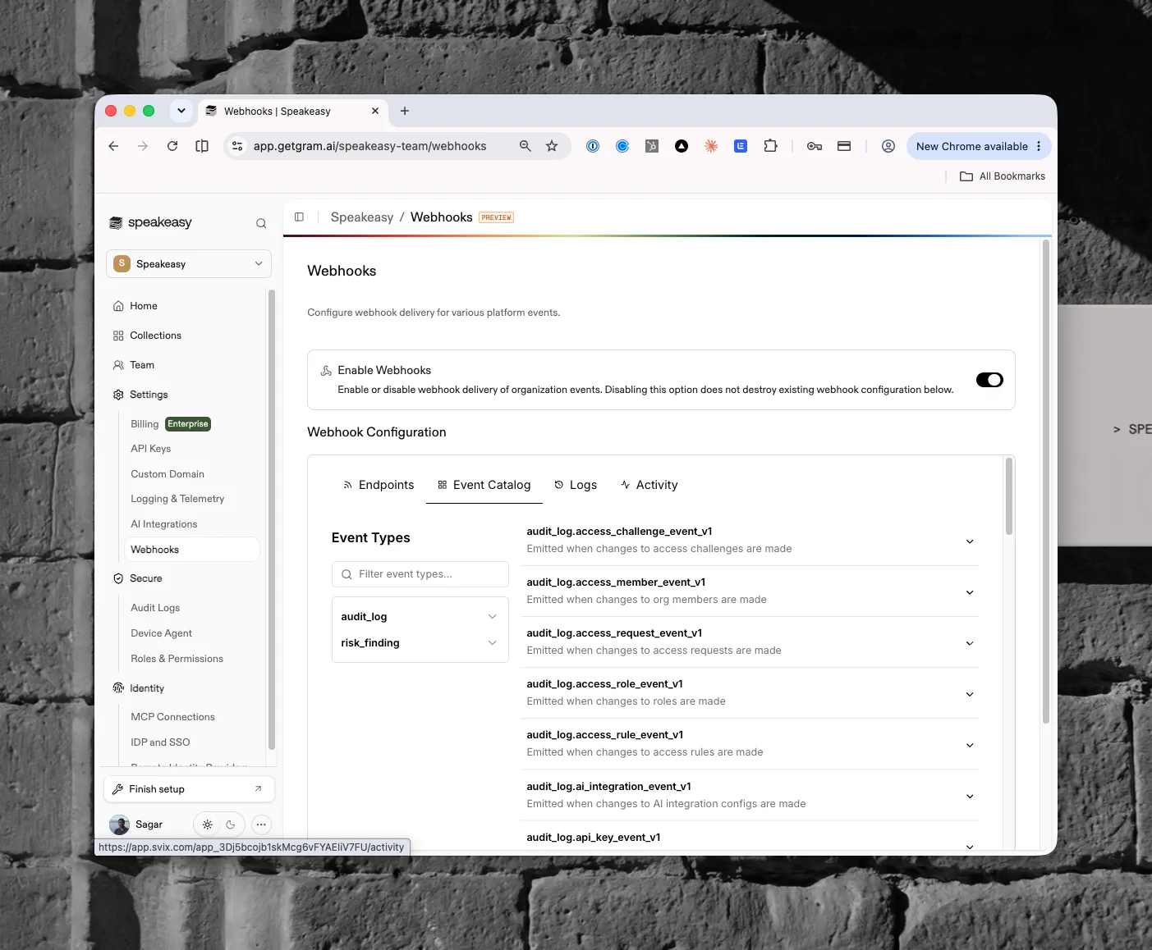1152x950 pixels.
Task: Open the 1Password extension icon
Action: pos(593,146)
